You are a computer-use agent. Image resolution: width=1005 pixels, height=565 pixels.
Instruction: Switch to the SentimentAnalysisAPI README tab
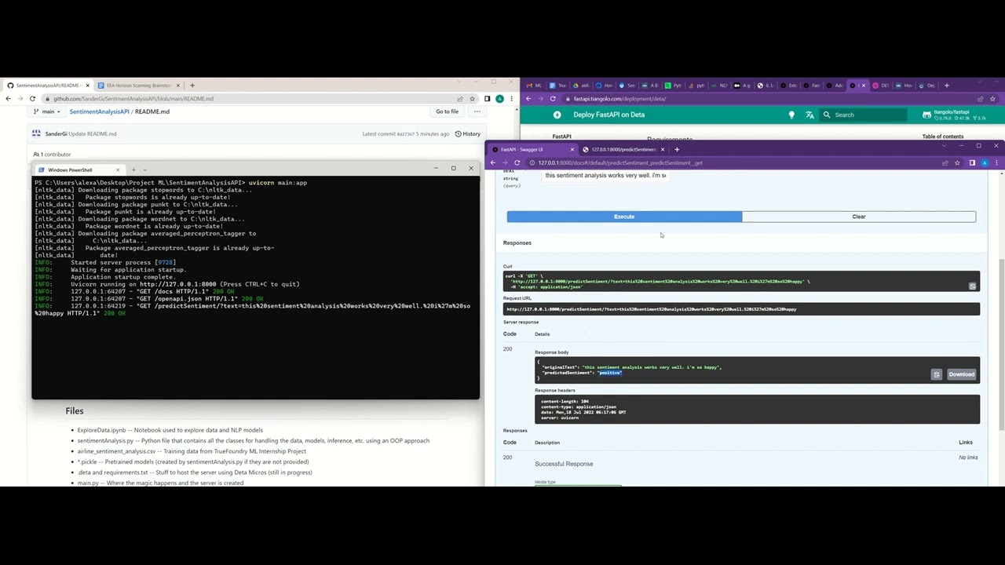47,86
